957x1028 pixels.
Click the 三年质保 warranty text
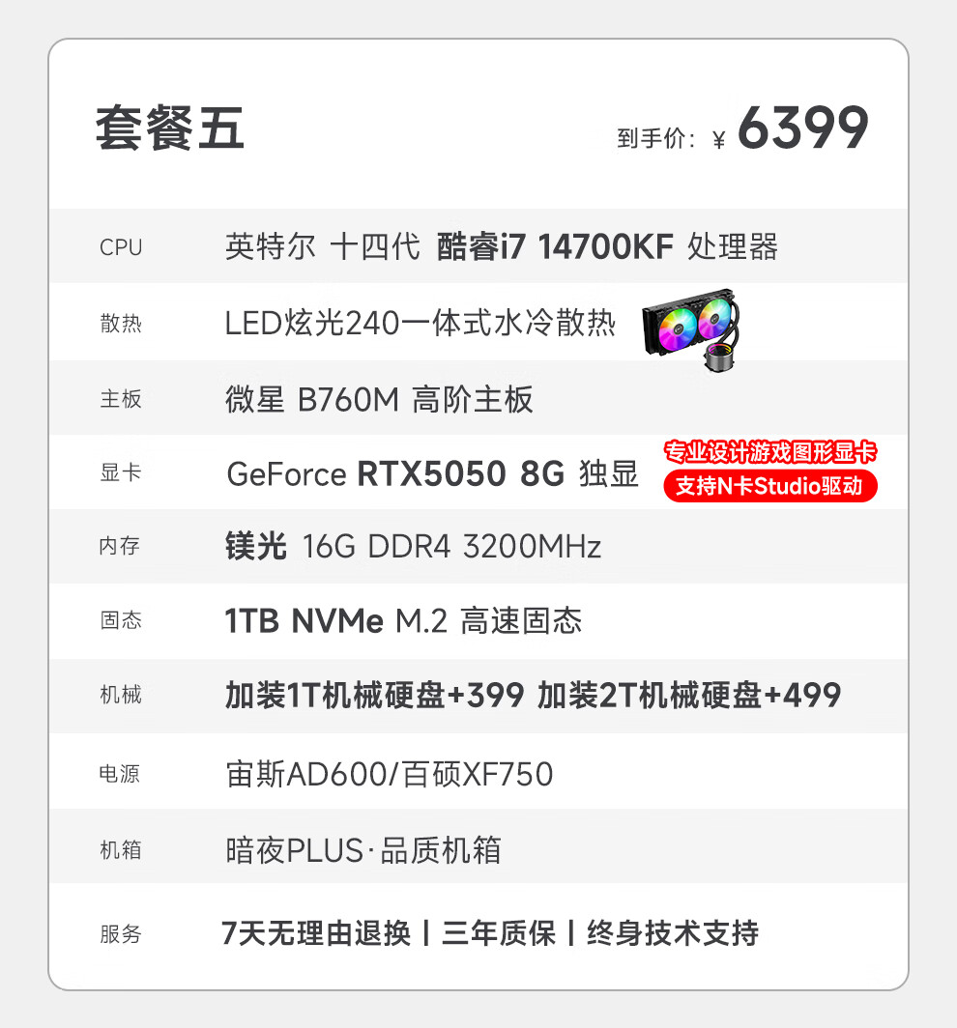pos(499,933)
